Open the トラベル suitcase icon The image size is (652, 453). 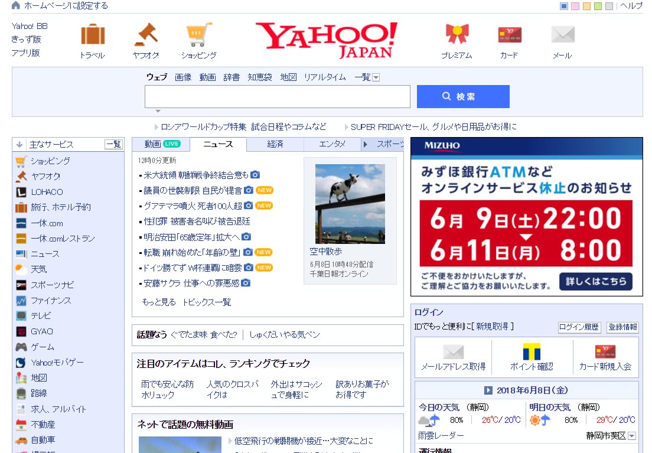(92, 33)
